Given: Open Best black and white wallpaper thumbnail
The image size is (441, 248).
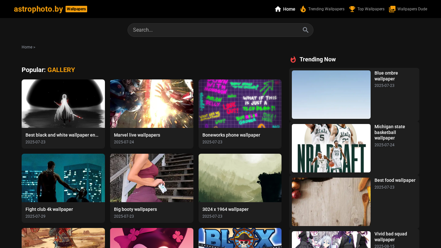Looking at the screenshot, I should pos(63,104).
